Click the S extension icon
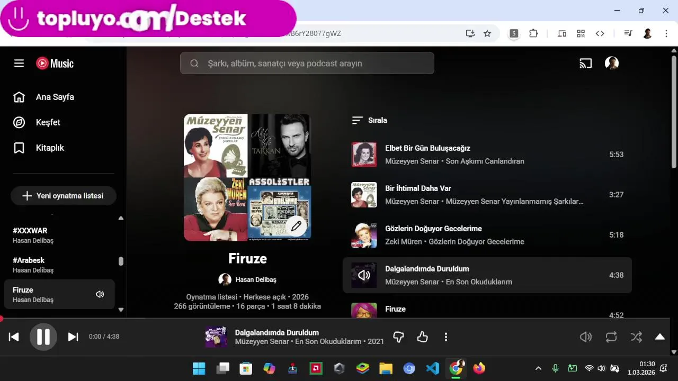The height and width of the screenshot is (381, 678). click(514, 33)
